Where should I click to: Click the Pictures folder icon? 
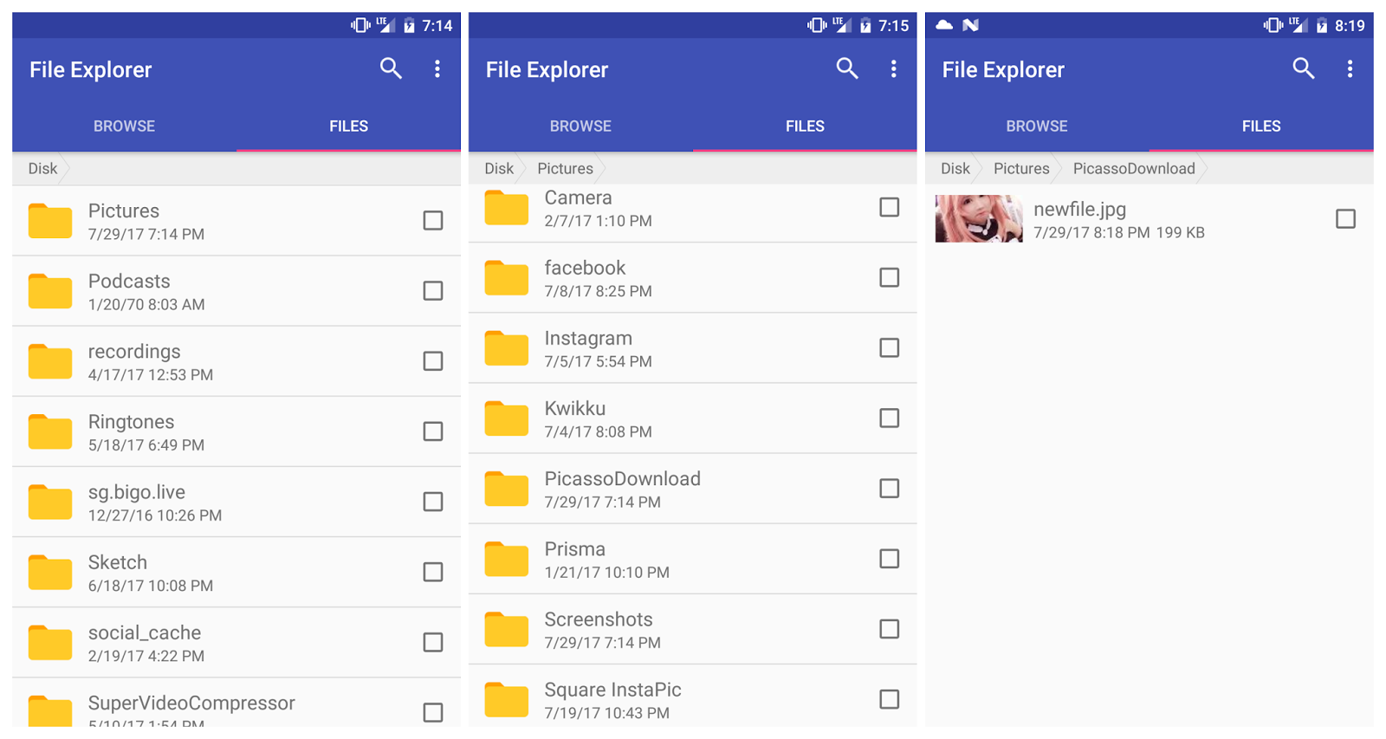49,220
